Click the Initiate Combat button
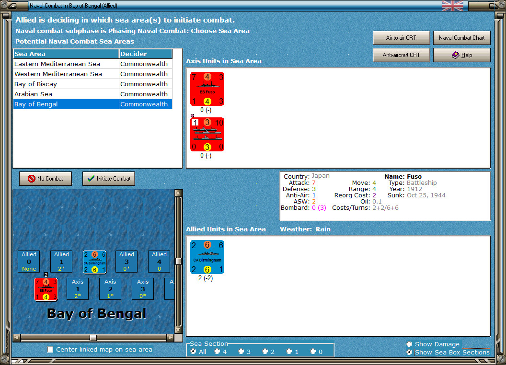 click(109, 179)
